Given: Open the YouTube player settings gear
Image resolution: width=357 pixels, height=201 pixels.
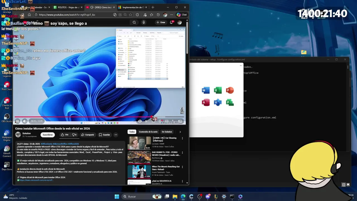Looking at the screenshot, I should (160, 121).
